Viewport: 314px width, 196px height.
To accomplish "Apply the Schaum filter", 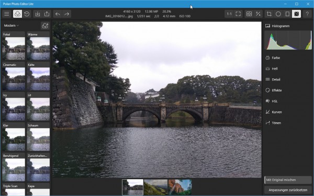I will click(x=38, y=137).
